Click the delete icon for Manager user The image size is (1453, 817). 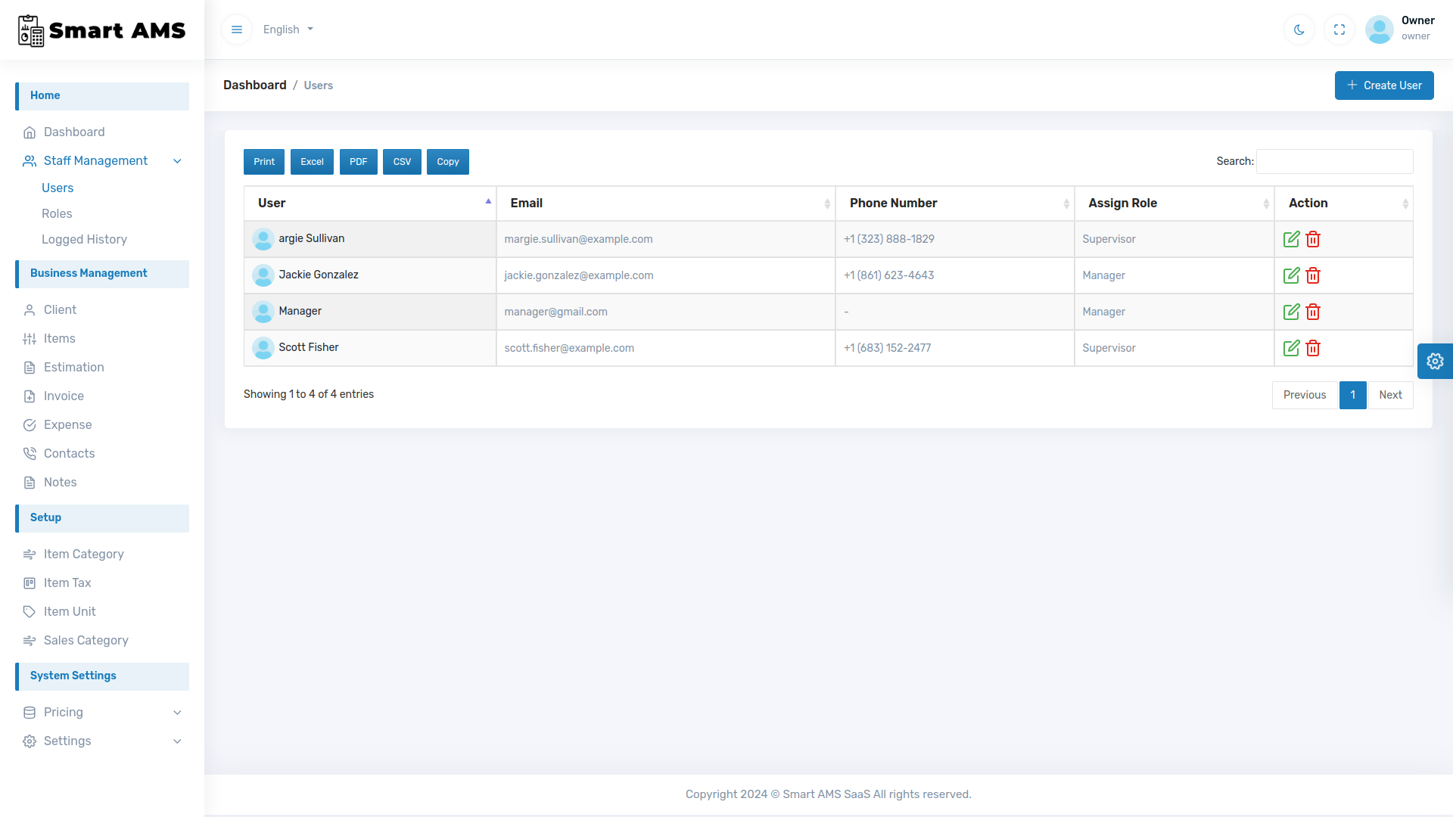(1313, 311)
